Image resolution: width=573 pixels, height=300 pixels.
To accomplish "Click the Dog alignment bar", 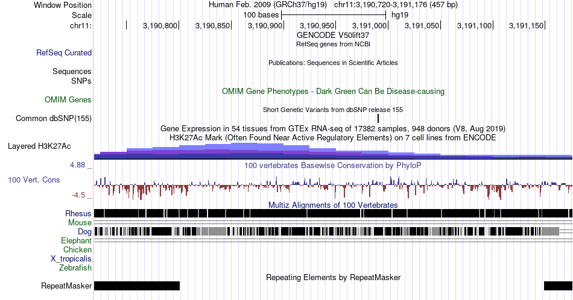I will [x=327, y=231].
